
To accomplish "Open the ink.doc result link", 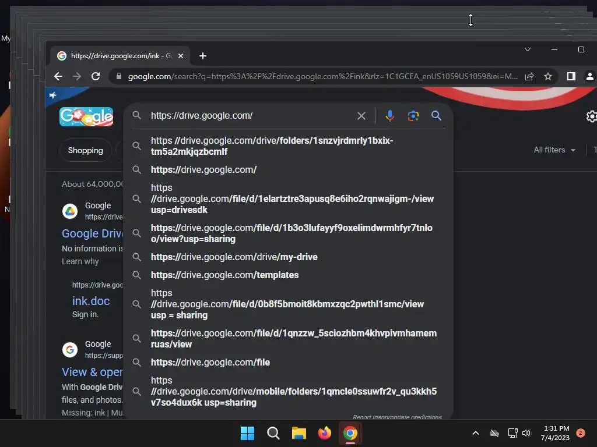I will coord(91,301).
